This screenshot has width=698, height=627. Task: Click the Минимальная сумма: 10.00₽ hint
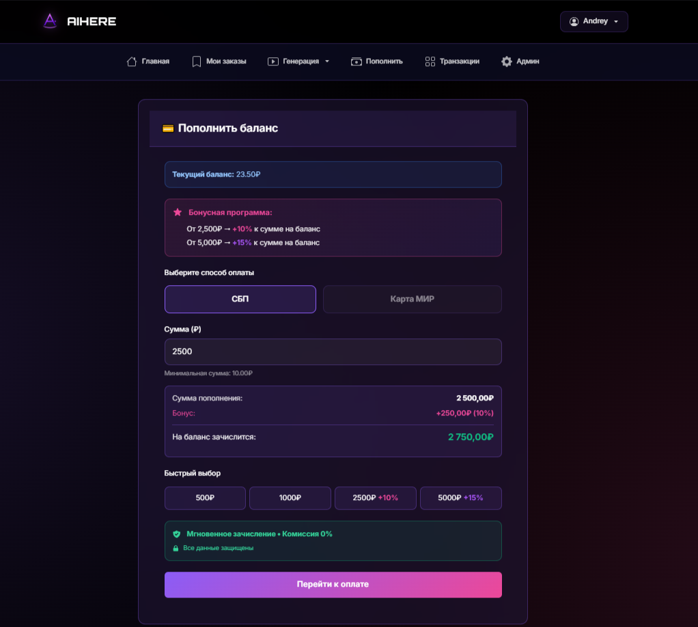click(208, 373)
